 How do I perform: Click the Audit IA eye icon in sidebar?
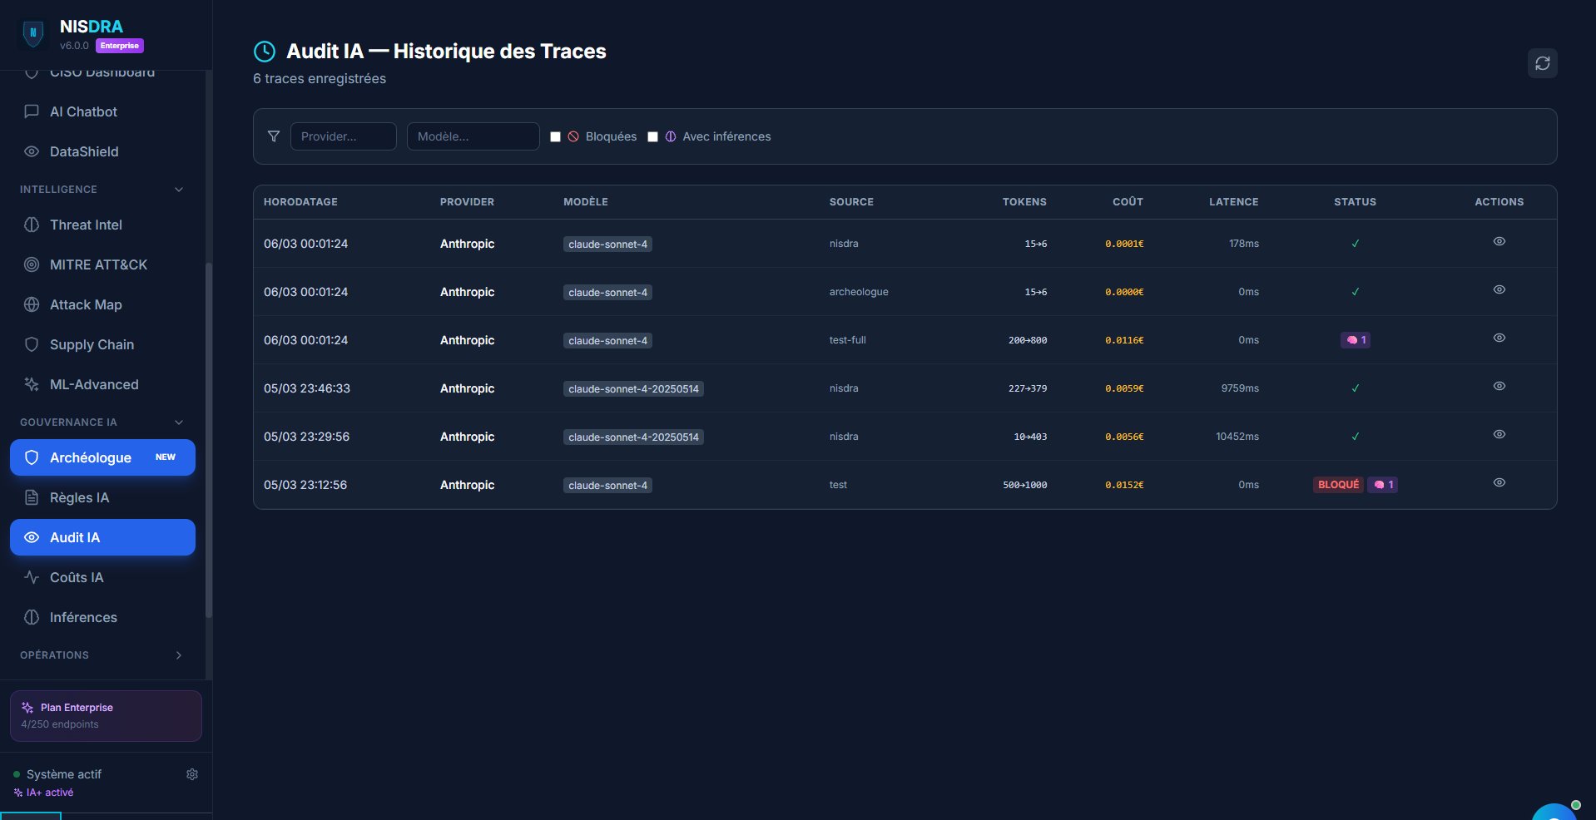(32, 537)
